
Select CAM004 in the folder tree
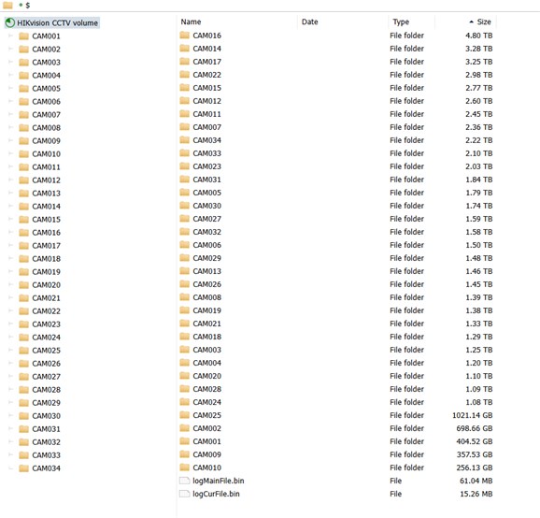click(x=46, y=75)
